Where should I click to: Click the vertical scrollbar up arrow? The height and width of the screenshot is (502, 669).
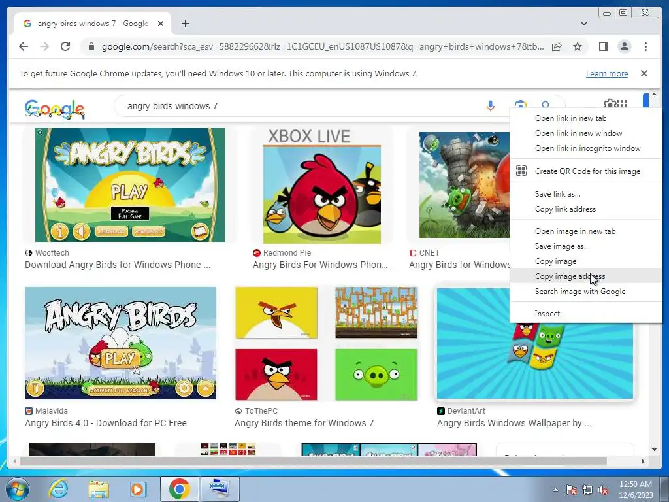click(654, 94)
